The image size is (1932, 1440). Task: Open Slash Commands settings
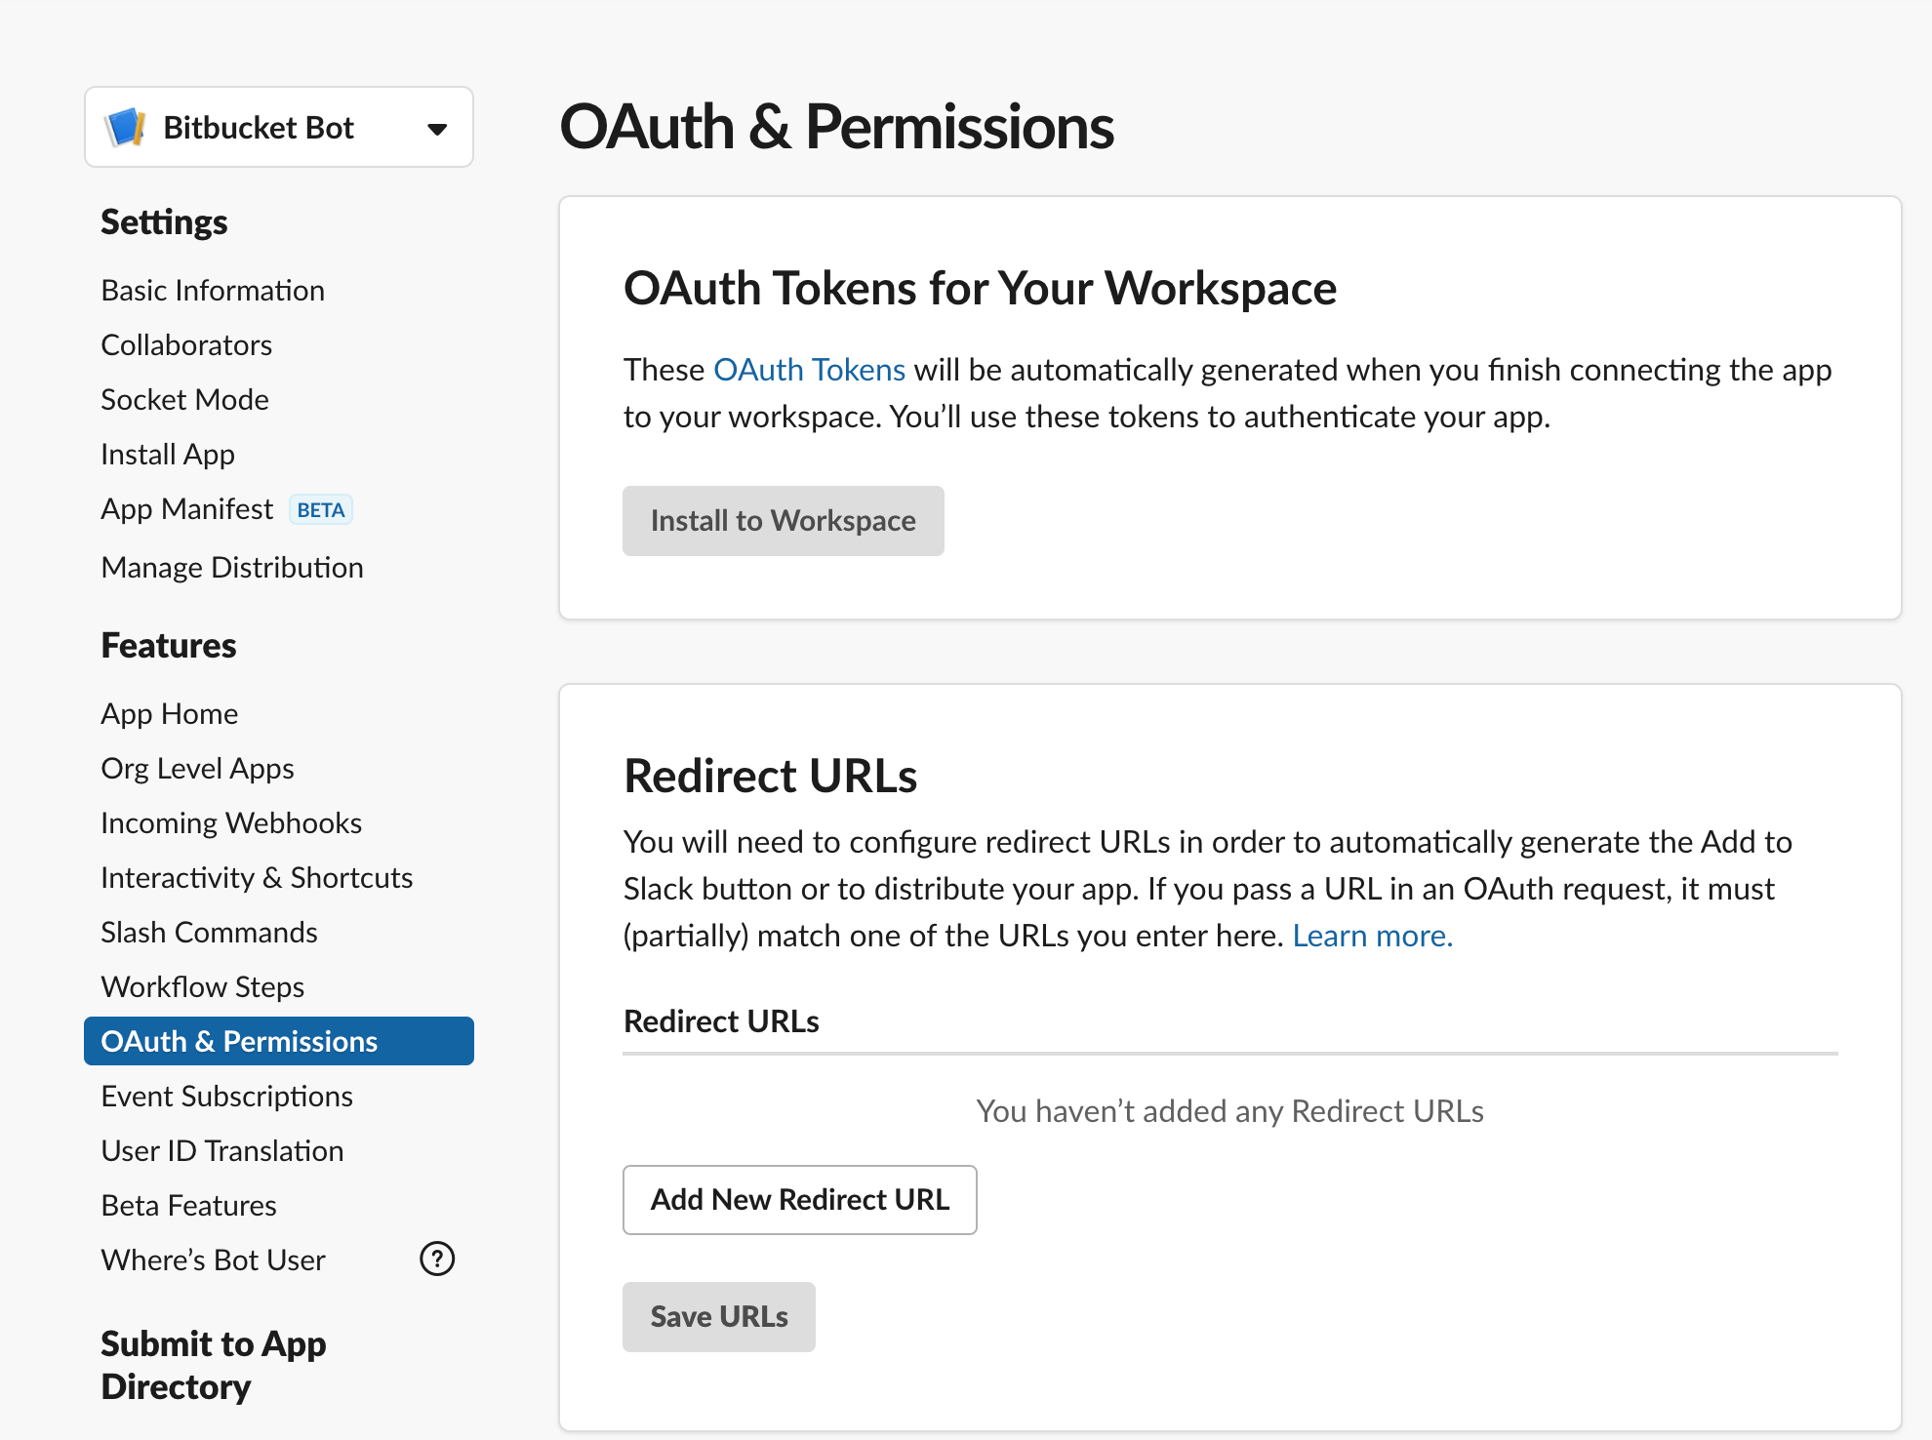(209, 933)
